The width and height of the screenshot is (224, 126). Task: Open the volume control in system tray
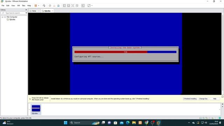click(x=206, y=123)
